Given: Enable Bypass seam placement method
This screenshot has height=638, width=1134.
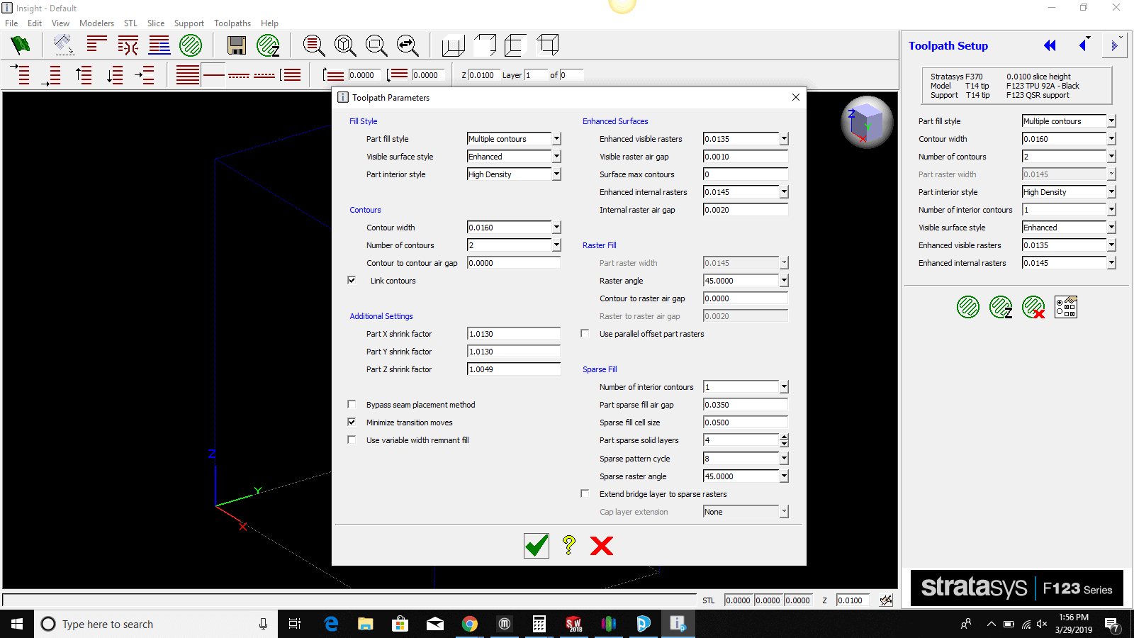Looking at the screenshot, I should tap(352, 405).
